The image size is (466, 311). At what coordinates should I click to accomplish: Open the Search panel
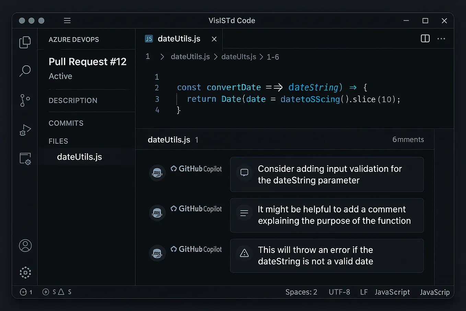click(x=25, y=70)
